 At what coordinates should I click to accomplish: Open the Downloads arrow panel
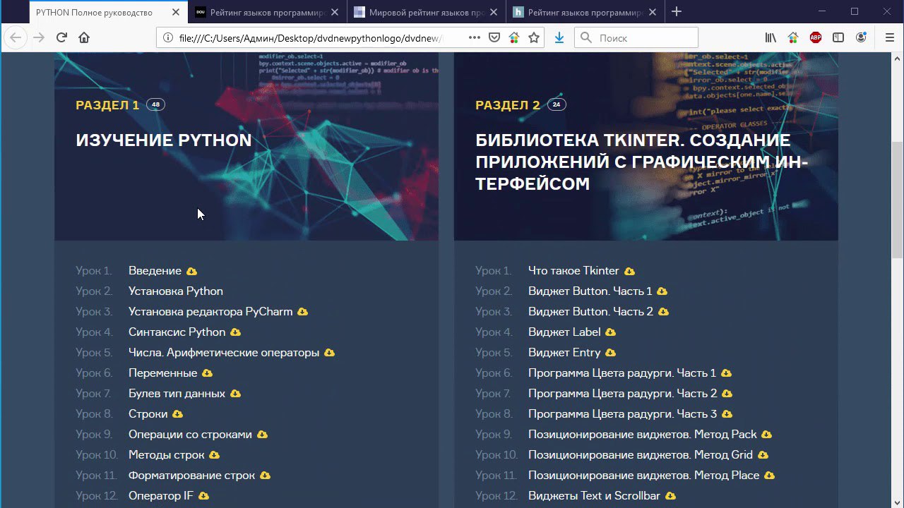[559, 38]
